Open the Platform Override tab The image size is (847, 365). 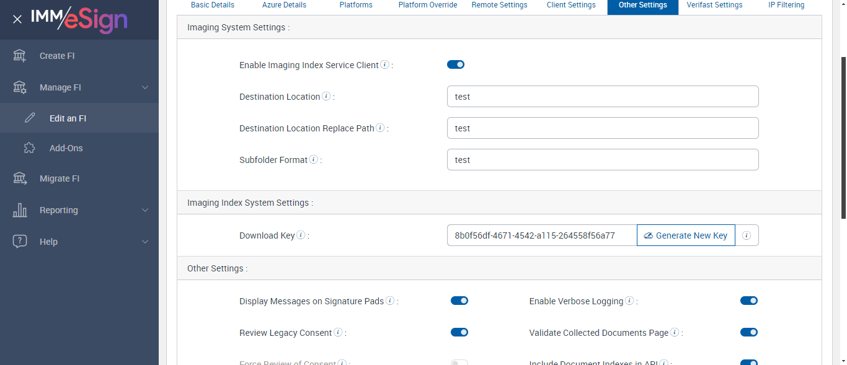tap(428, 5)
